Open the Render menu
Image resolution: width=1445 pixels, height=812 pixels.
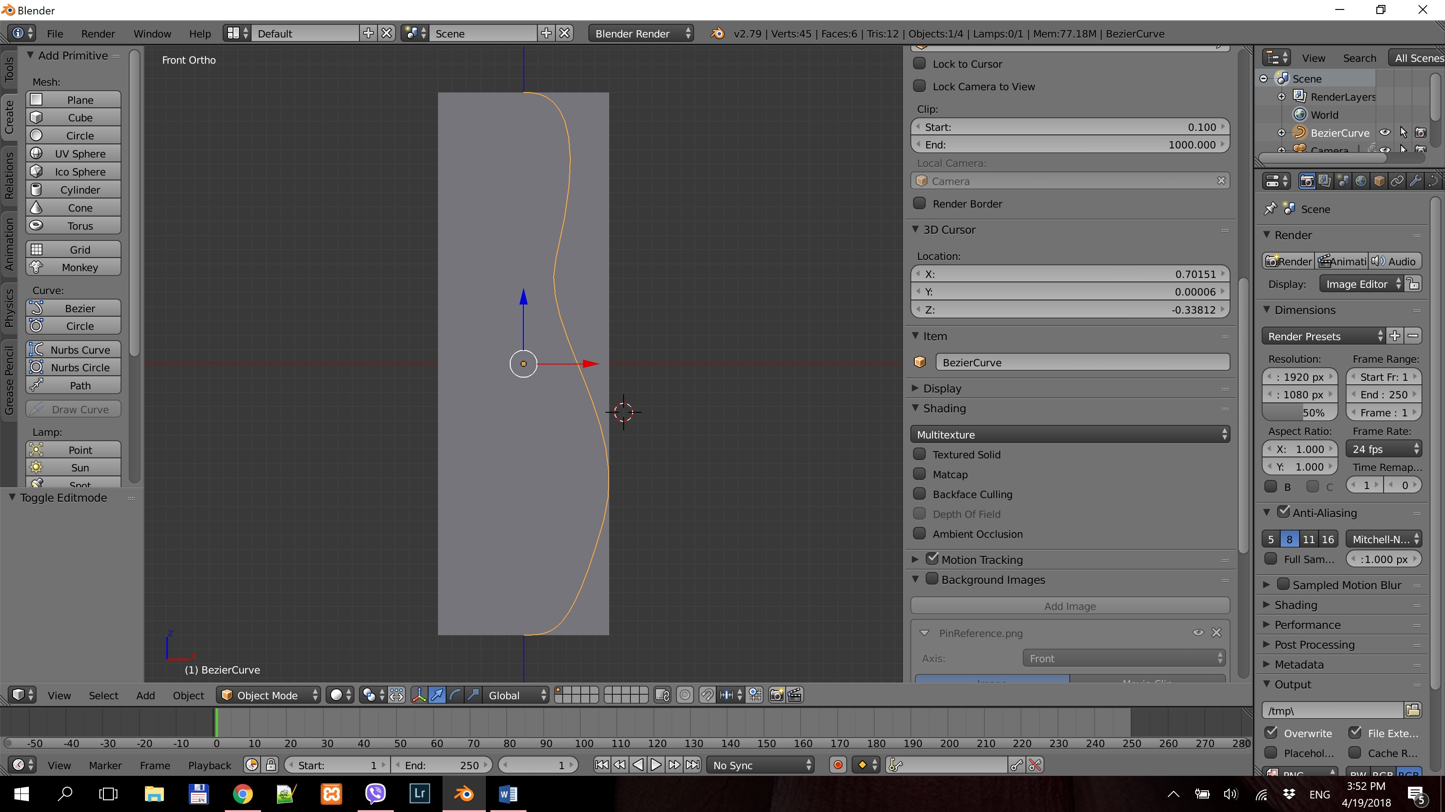coord(98,34)
